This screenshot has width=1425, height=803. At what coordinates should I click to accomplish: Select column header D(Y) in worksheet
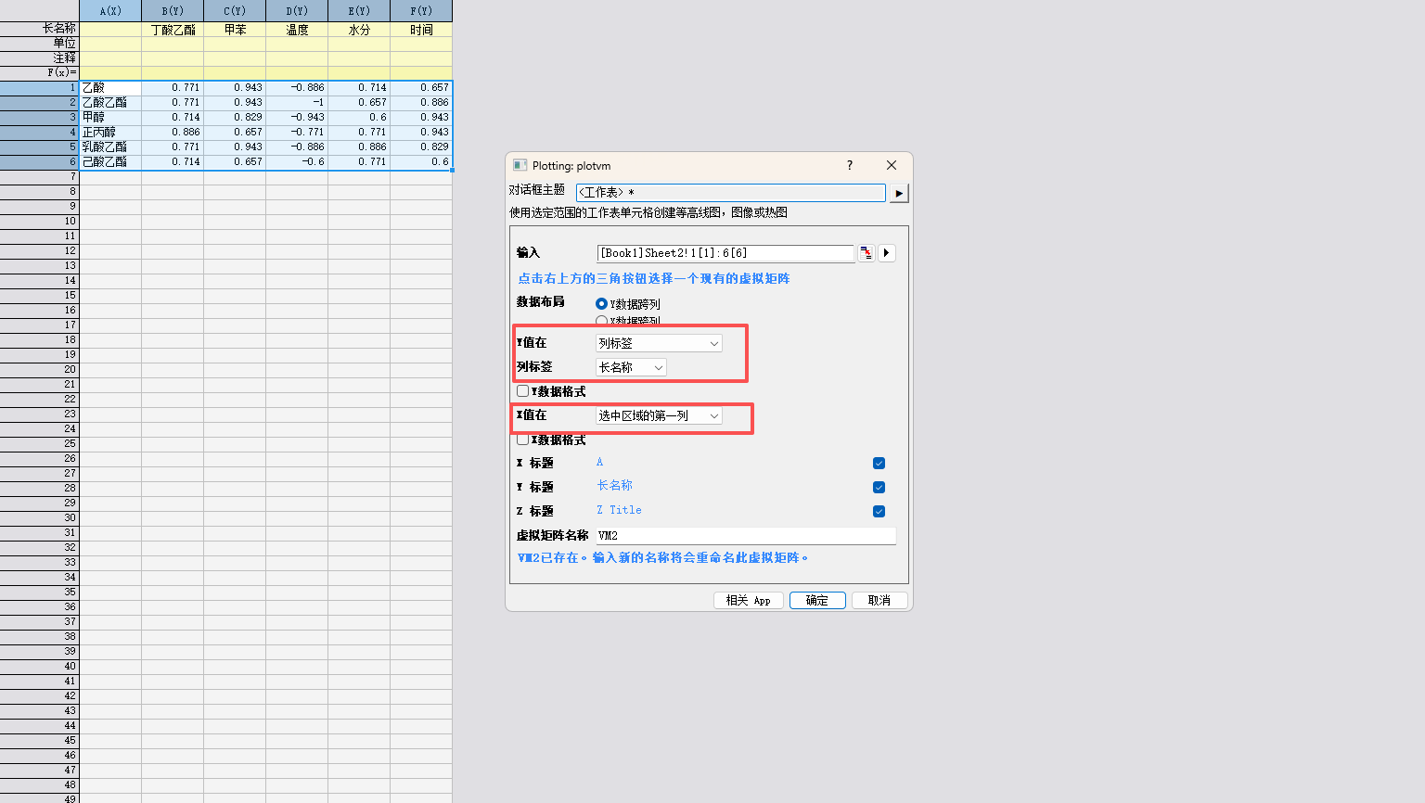pyautogui.click(x=297, y=11)
